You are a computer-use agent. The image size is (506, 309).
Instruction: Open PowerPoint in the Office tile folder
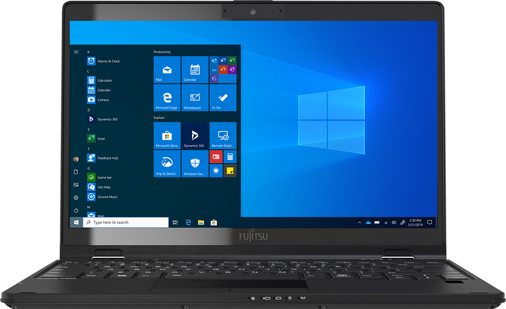coord(223,69)
